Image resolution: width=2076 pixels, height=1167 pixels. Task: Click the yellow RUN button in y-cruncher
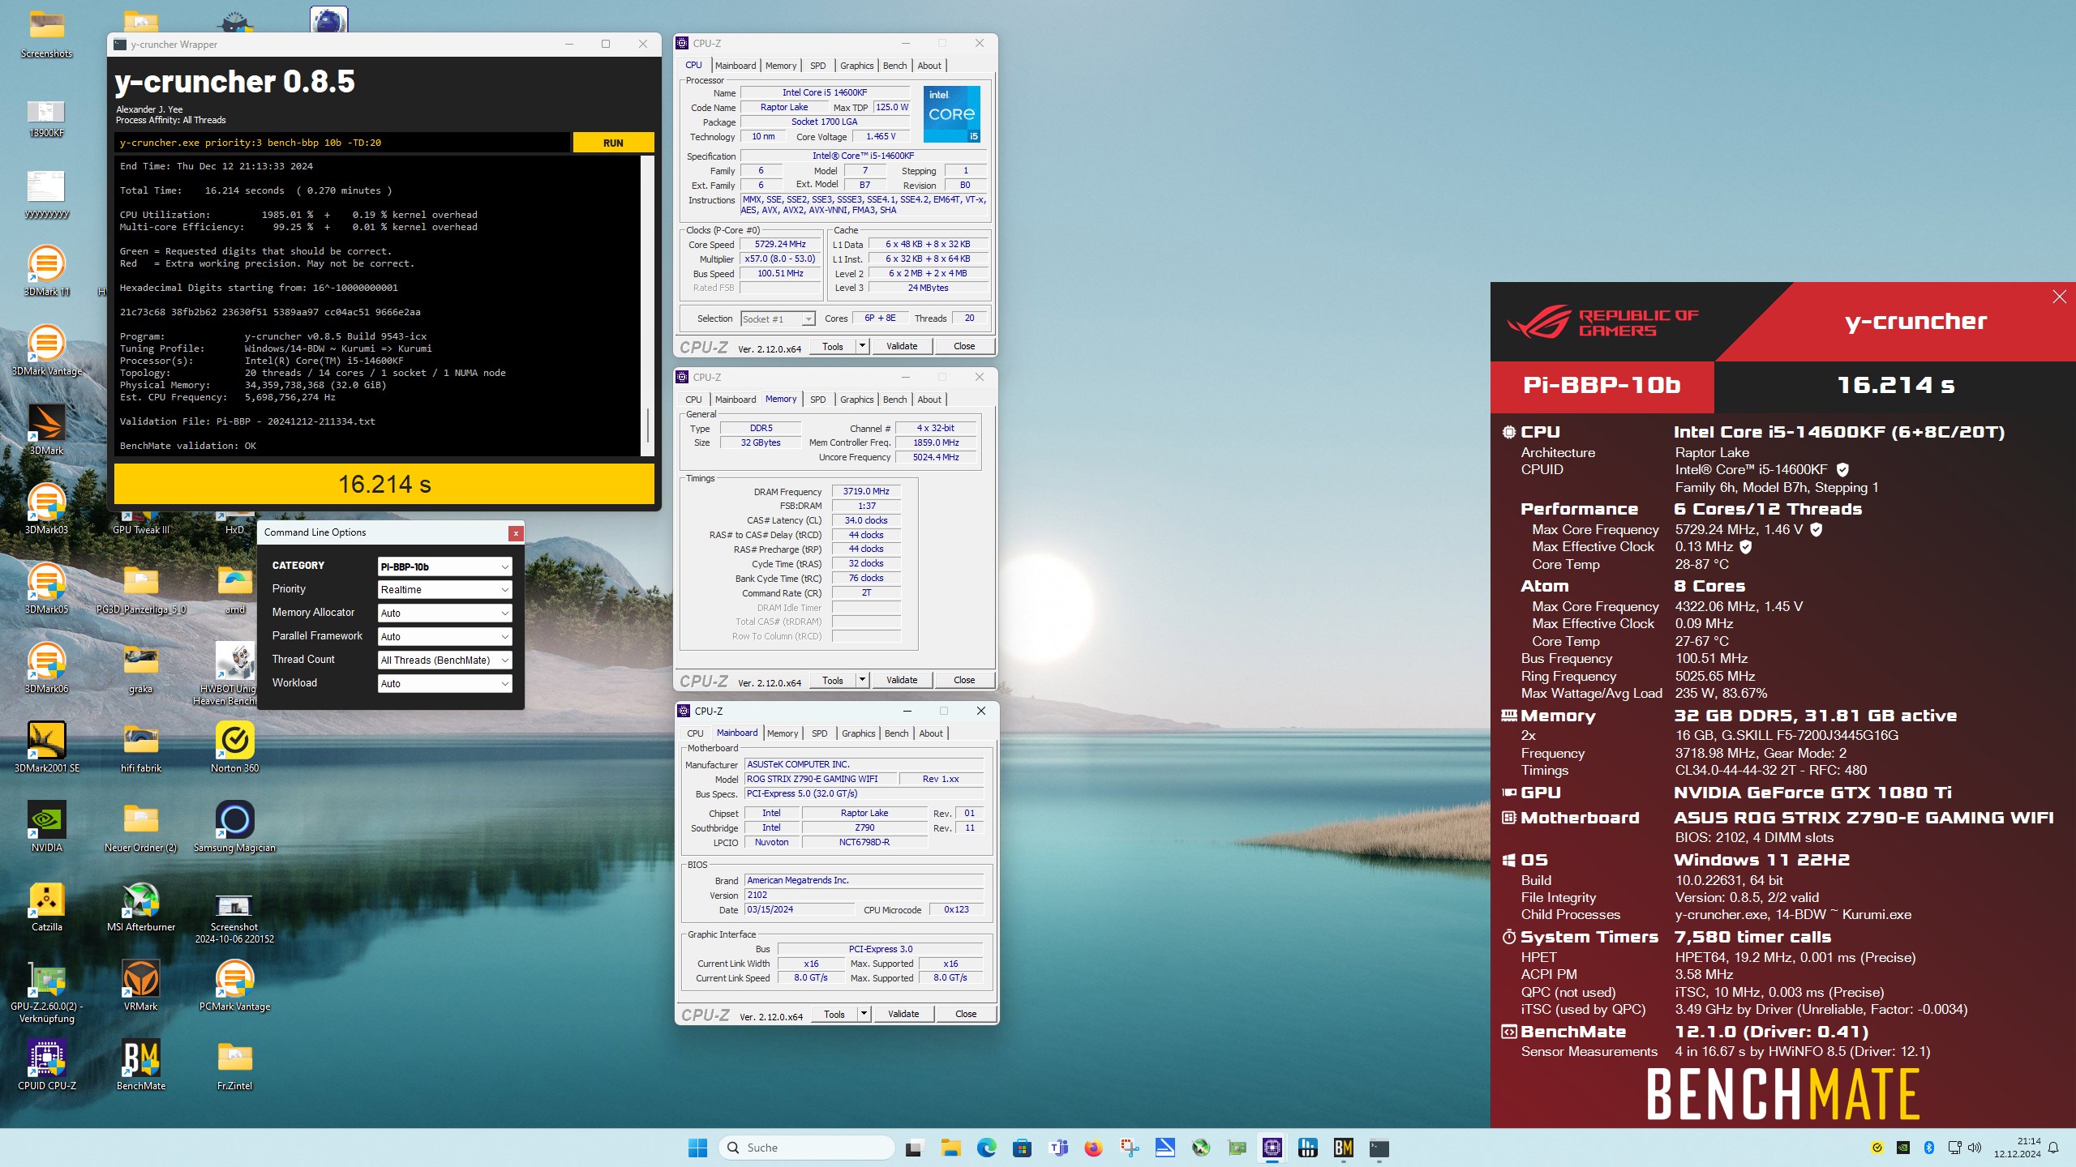(x=613, y=143)
